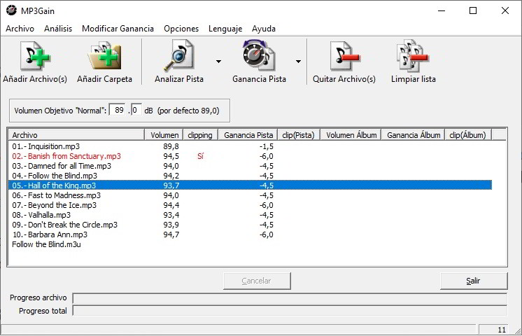The height and width of the screenshot is (336, 522).
Task: Open the Modificar Ganancia menu
Action: click(x=118, y=29)
